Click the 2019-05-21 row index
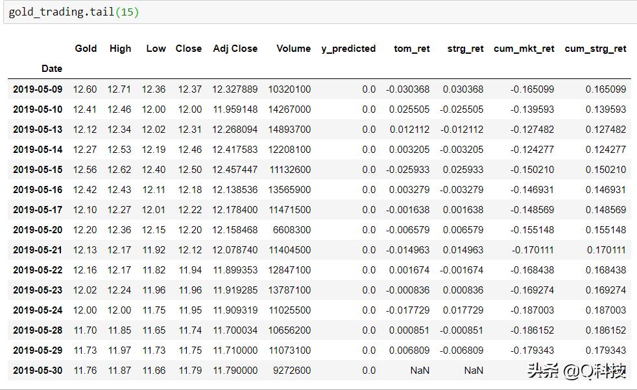 click(x=38, y=250)
